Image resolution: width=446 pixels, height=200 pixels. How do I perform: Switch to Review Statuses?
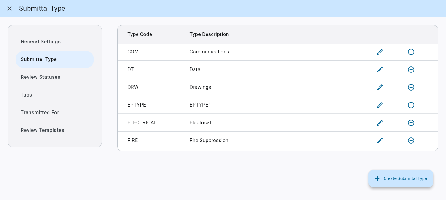tap(40, 77)
